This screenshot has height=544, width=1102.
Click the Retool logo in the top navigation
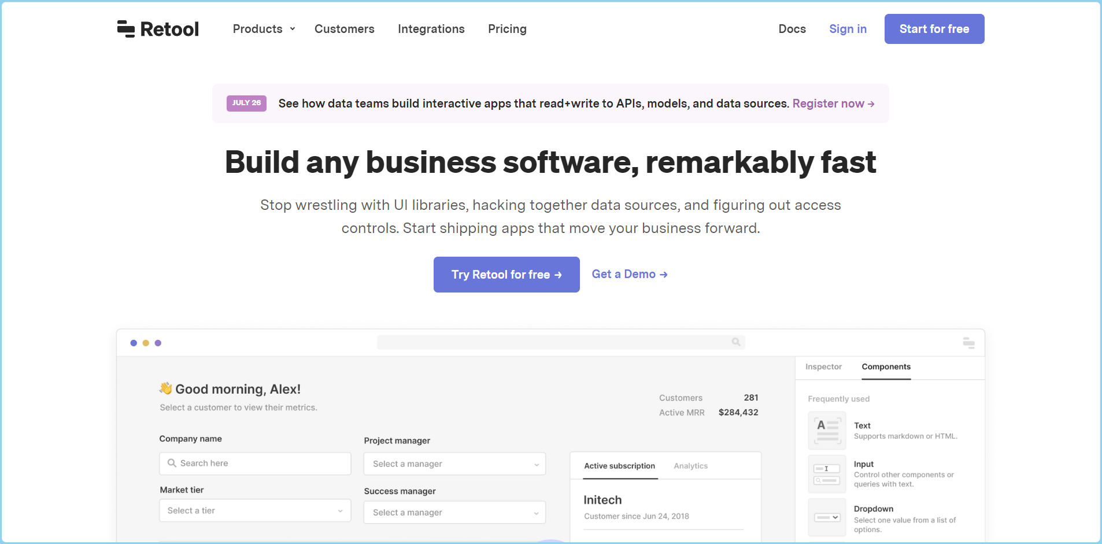[157, 28]
